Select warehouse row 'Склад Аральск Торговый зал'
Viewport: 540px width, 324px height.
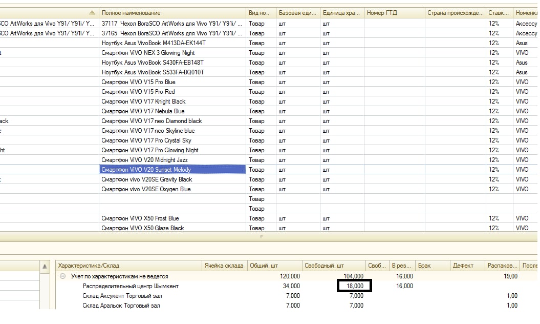point(121,306)
